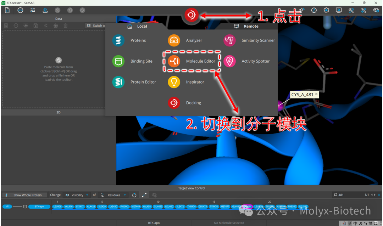Click the calculator icon in Data toolbar
This screenshot has width=383, height=226.
(6, 26)
